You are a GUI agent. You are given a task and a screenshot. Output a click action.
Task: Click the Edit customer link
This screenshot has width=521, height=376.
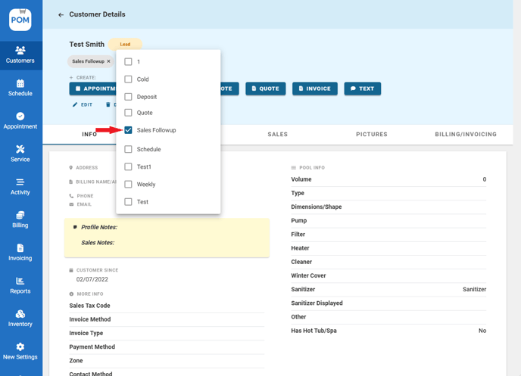point(83,105)
